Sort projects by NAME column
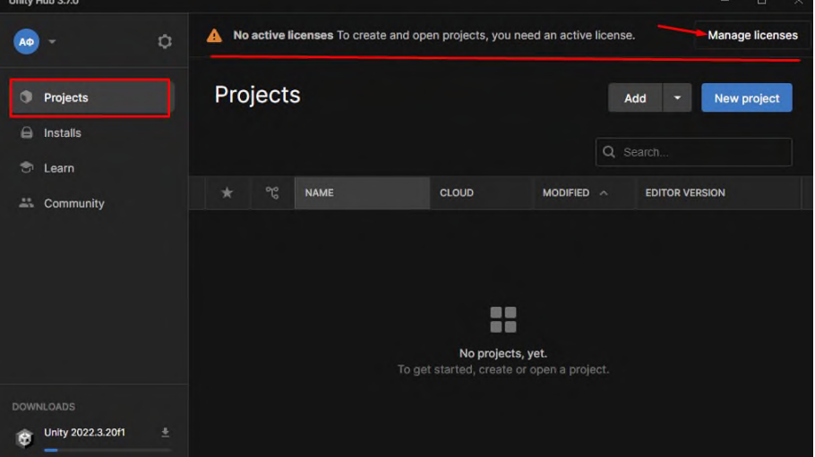815x457 pixels. 363,192
